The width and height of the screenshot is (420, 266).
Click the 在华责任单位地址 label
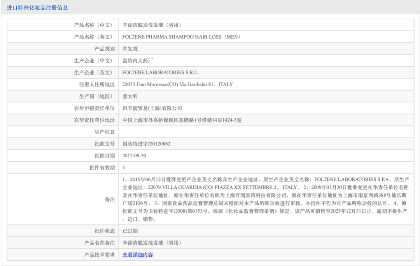[94, 120]
